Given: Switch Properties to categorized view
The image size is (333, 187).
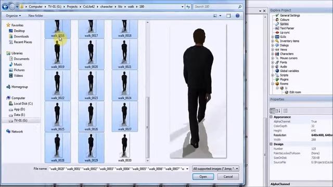Looking at the screenshot, I should pyautogui.click(x=272, y=111).
